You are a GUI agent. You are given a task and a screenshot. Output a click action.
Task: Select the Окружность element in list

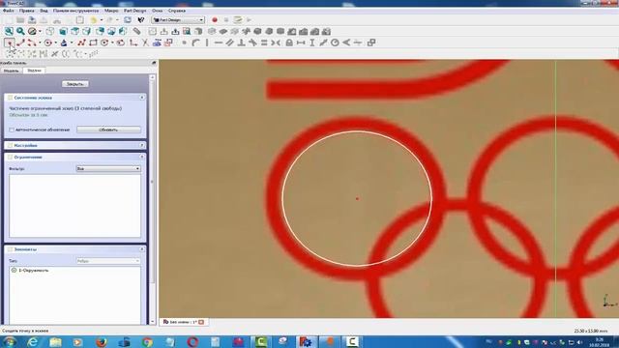point(34,271)
